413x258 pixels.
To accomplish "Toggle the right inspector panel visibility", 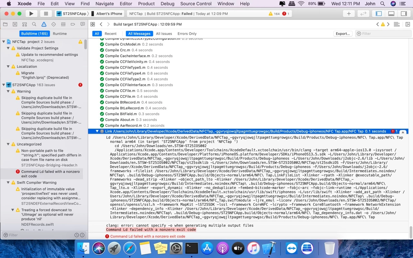I will click(403, 14).
